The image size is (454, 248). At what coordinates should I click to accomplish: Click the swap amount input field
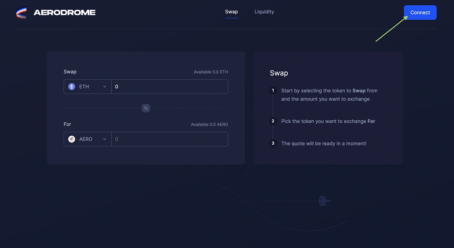click(x=169, y=87)
